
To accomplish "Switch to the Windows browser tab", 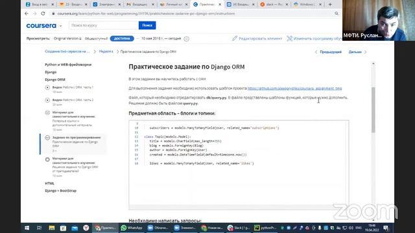I will (307, 5).
